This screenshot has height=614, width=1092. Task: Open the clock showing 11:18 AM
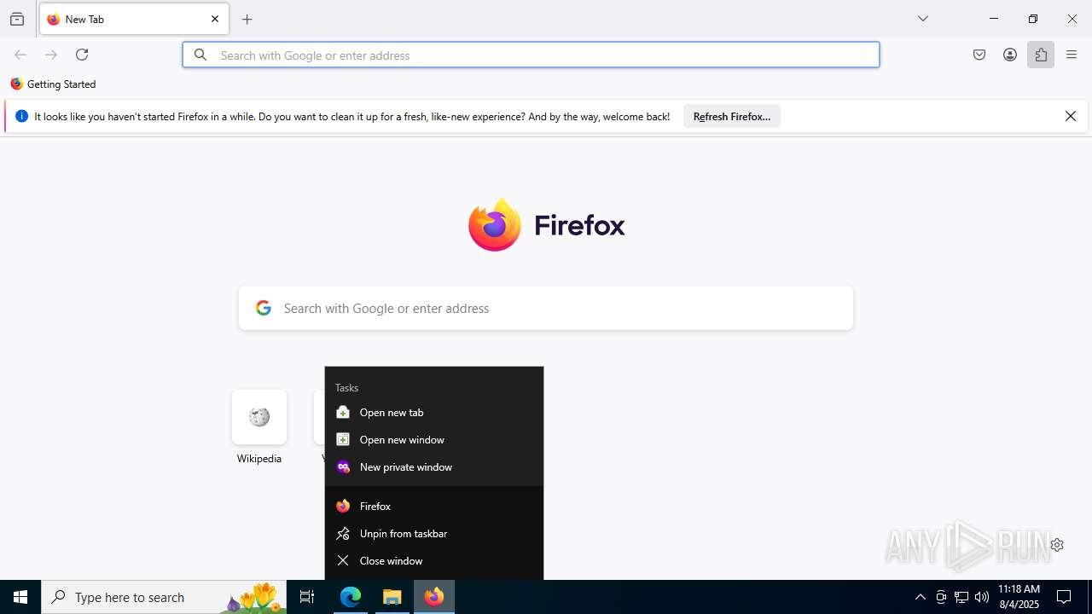point(1019,597)
